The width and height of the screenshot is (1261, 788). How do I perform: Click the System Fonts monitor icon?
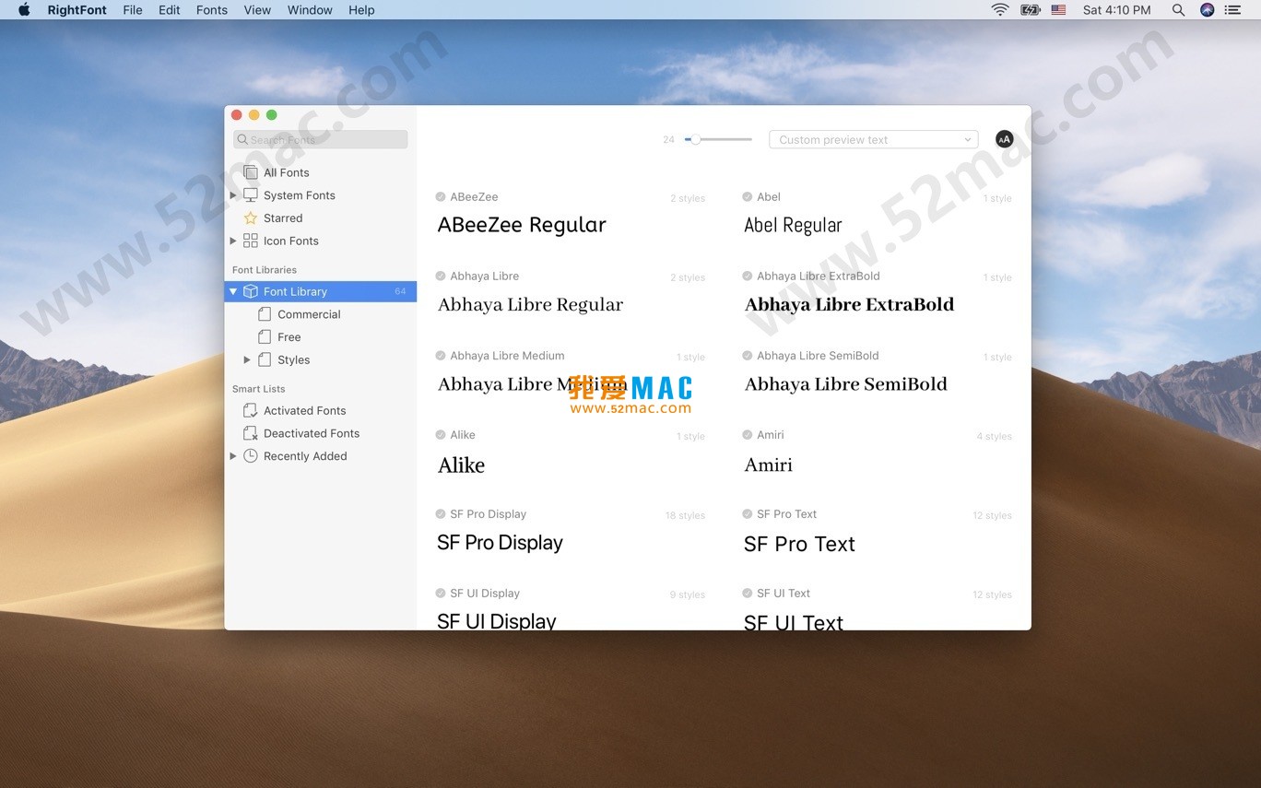point(250,195)
